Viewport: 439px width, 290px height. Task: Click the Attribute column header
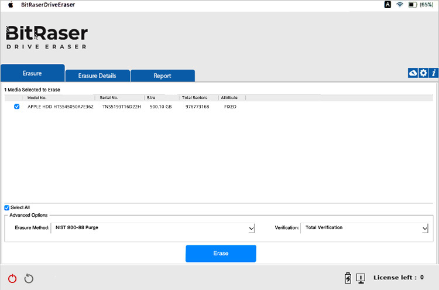(x=229, y=97)
